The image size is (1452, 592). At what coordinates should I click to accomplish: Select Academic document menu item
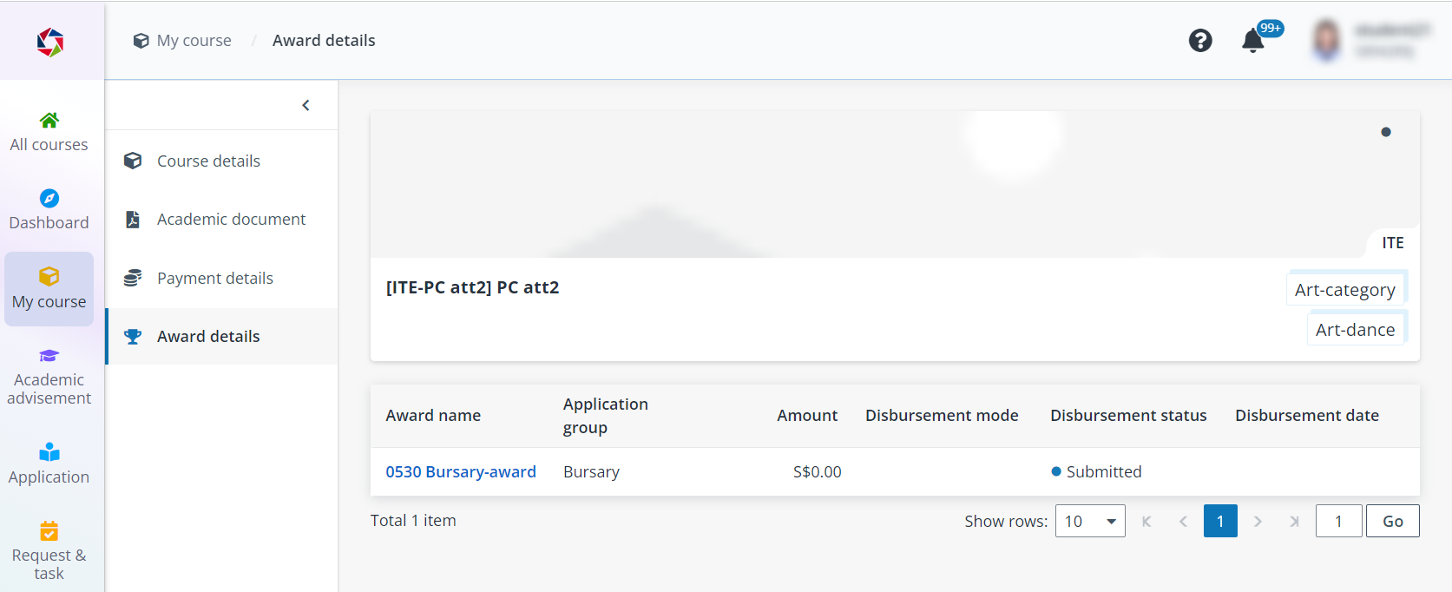click(x=231, y=220)
